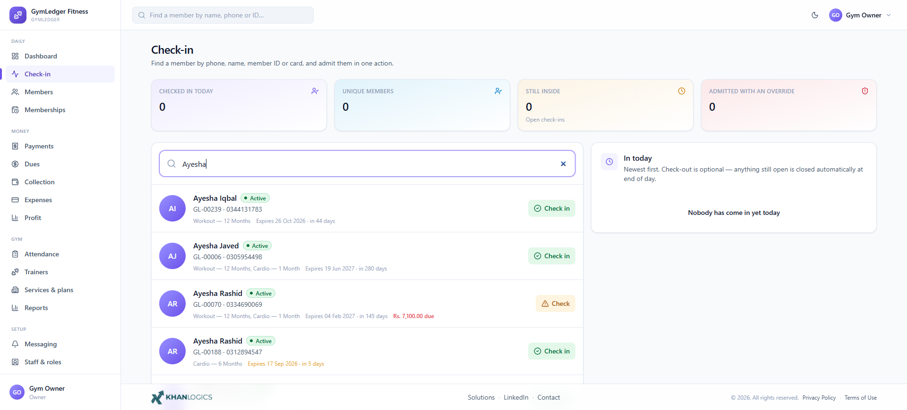Open the Privacy Policy link
The image size is (907, 410).
pyautogui.click(x=819, y=398)
